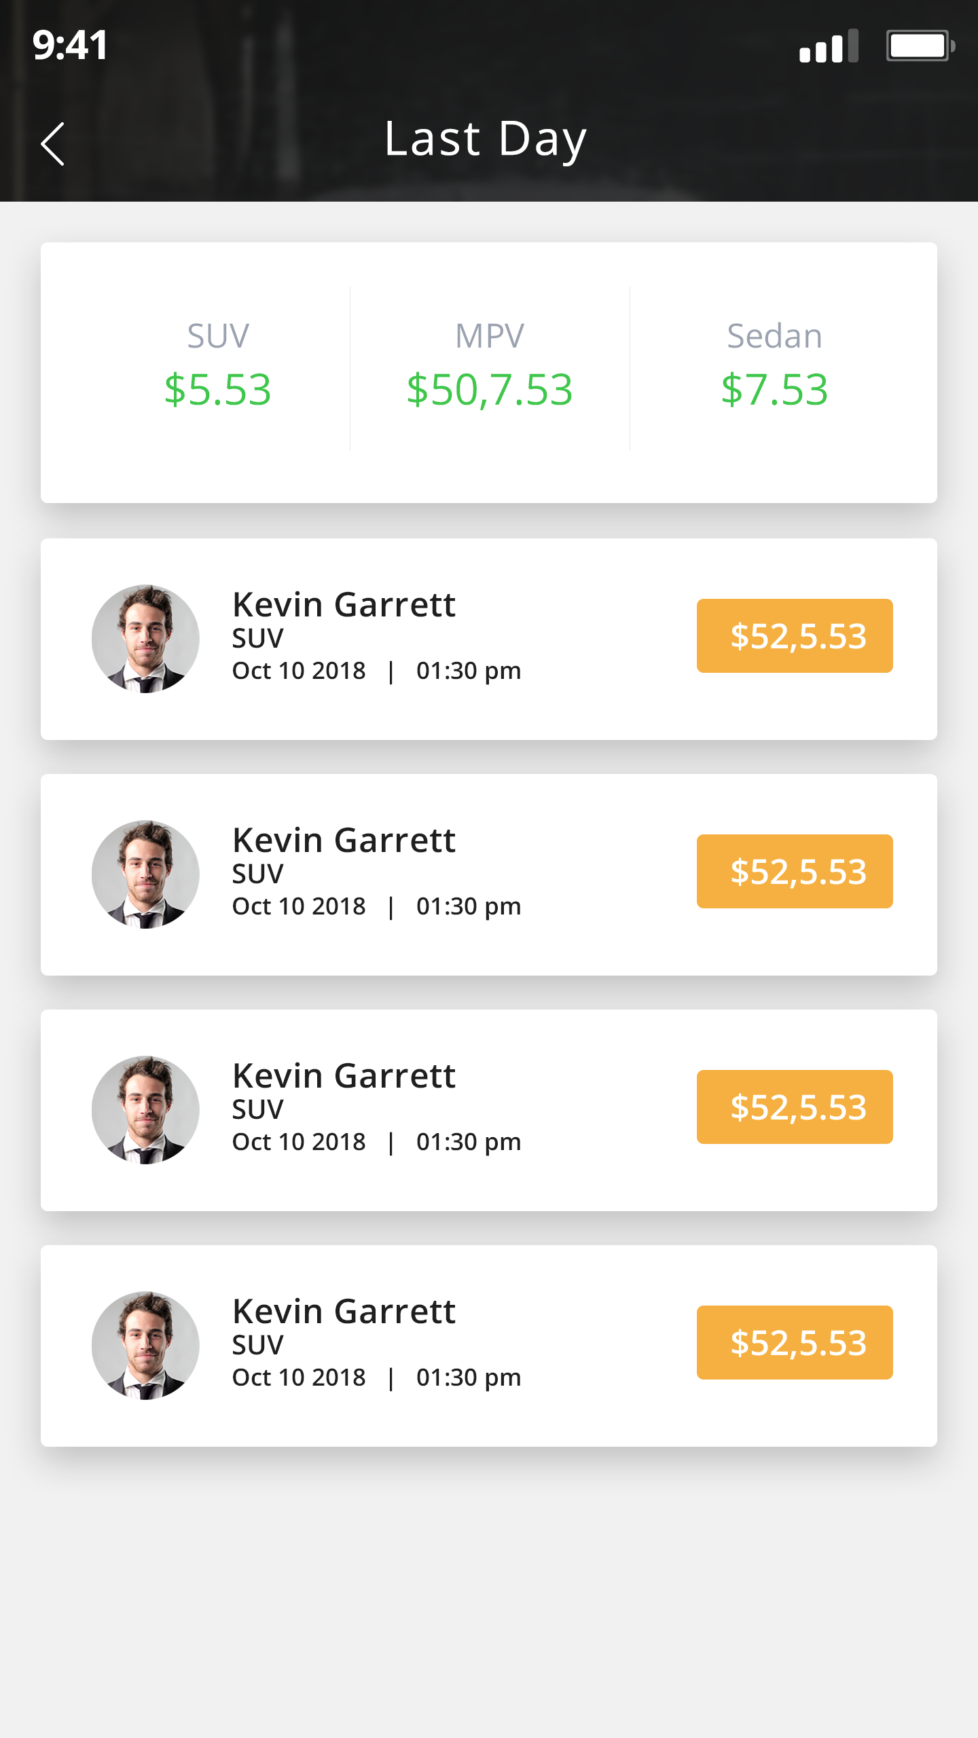Open first Kevin Garrett name link
Image resolution: width=978 pixels, height=1738 pixels.
344,604
